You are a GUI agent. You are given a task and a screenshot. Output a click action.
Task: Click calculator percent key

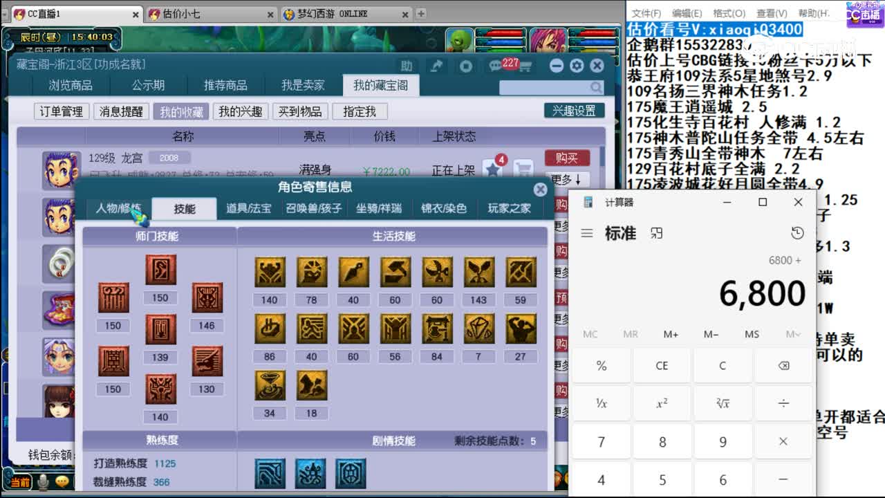coord(602,365)
